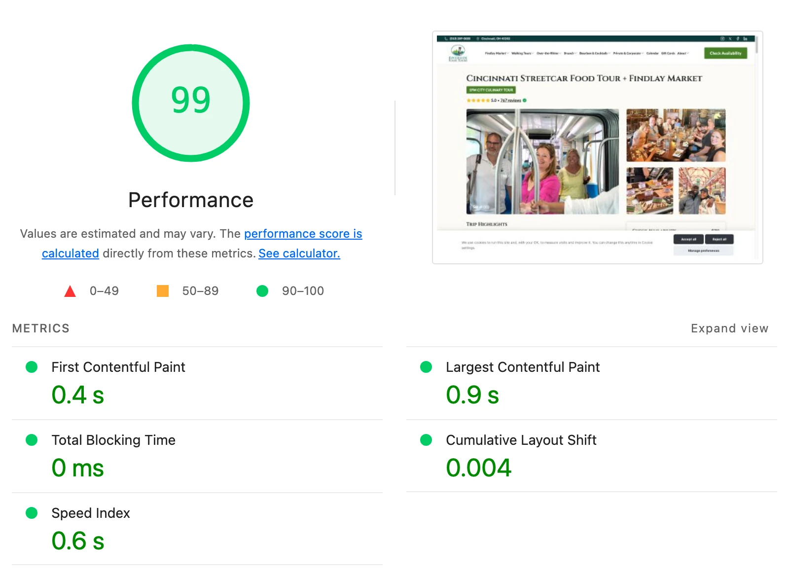Image resolution: width=789 pixels, height=577 pixels.
Task: Select the Speed Index label
Action: [91, 513]
